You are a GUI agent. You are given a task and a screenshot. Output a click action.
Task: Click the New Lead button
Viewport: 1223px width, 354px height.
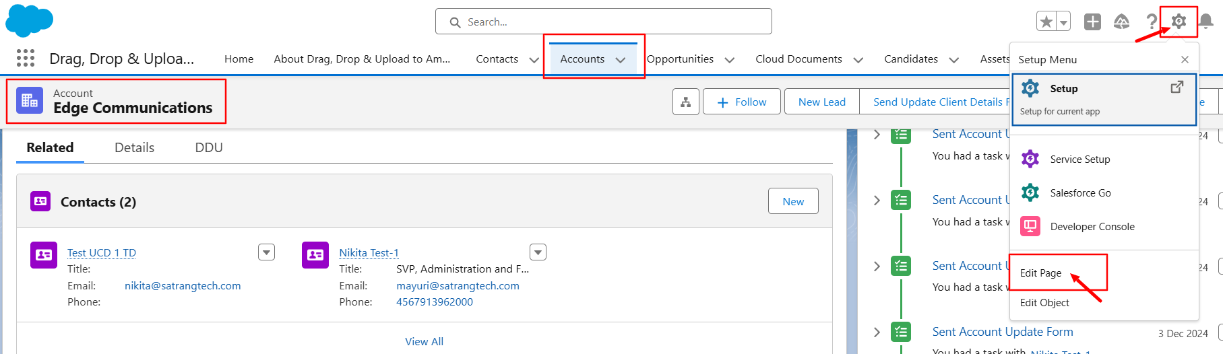pos(822,102)
